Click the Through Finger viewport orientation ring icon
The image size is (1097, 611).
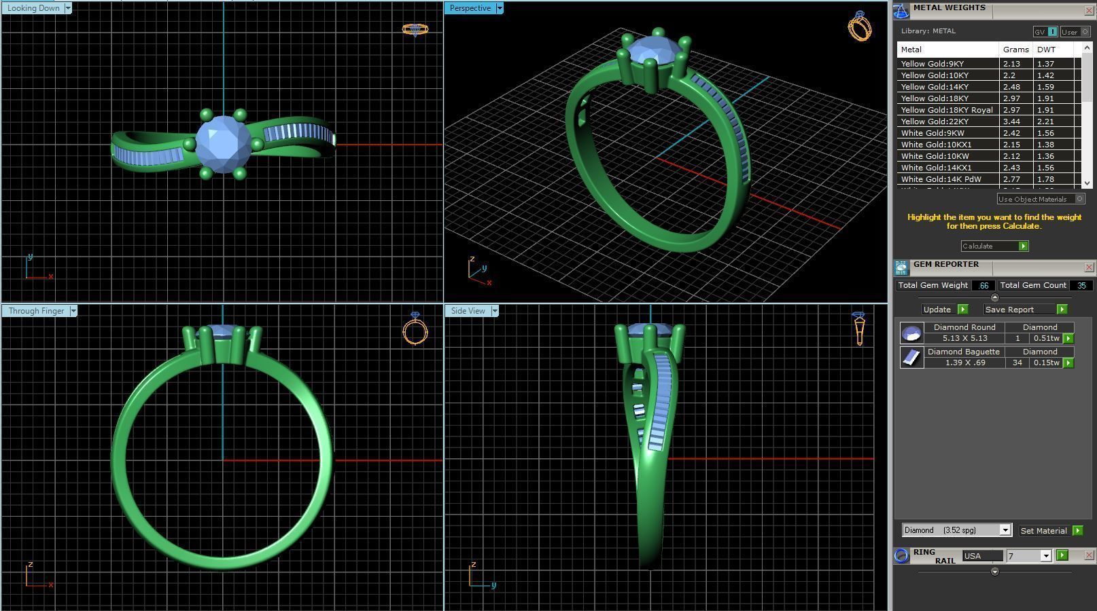[x=415, y=329]
